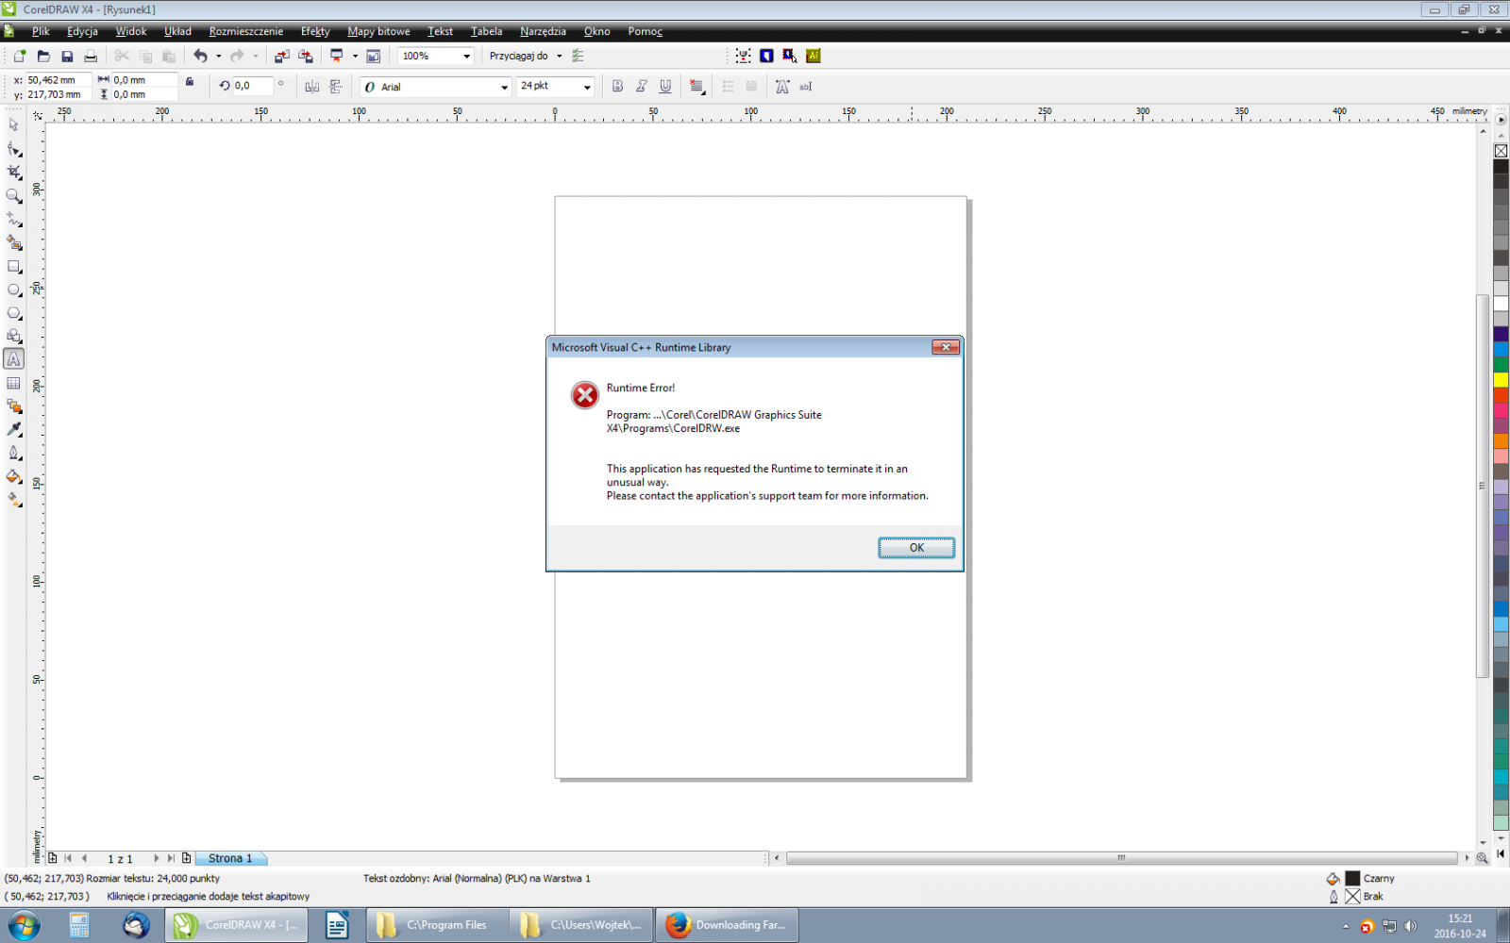Screen dimensions: 1510x943
Task: Select the Rectangle tool
Action: pos(13,267)
